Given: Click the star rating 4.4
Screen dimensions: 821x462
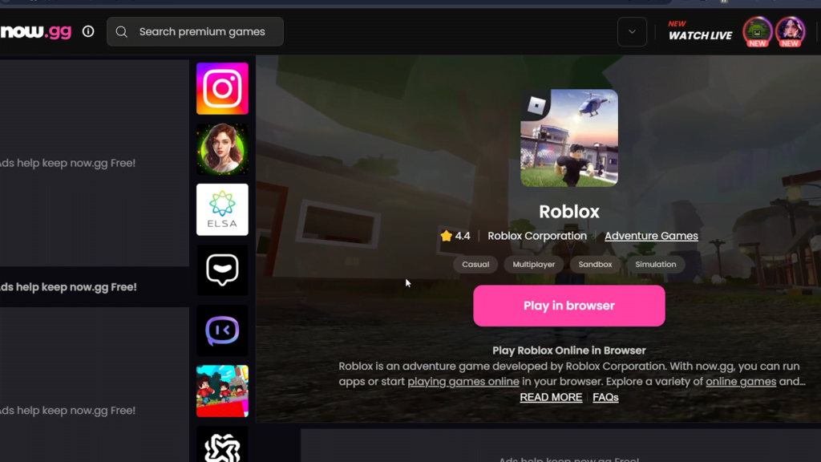Looking at the screenshot, I should pos(455,236).
